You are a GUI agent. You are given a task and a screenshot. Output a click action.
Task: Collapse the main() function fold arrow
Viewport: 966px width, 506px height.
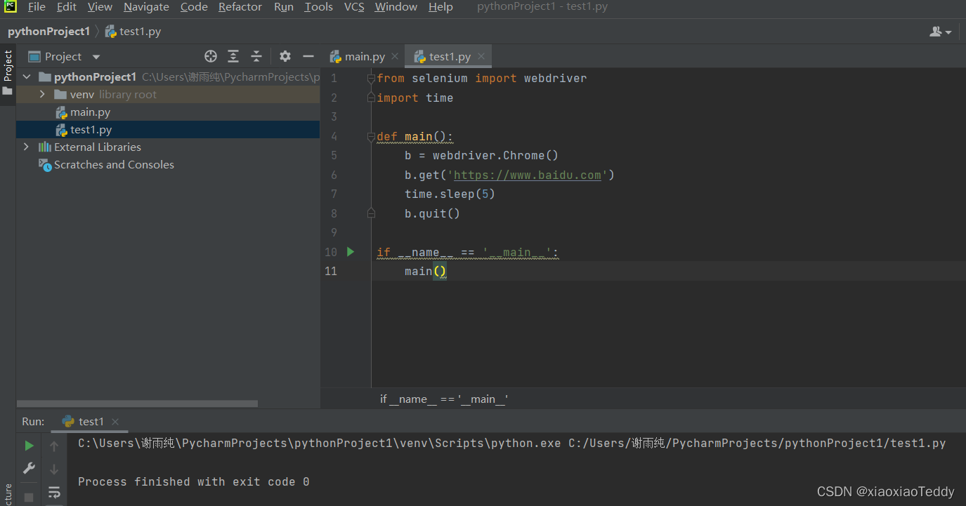point(370,136)
